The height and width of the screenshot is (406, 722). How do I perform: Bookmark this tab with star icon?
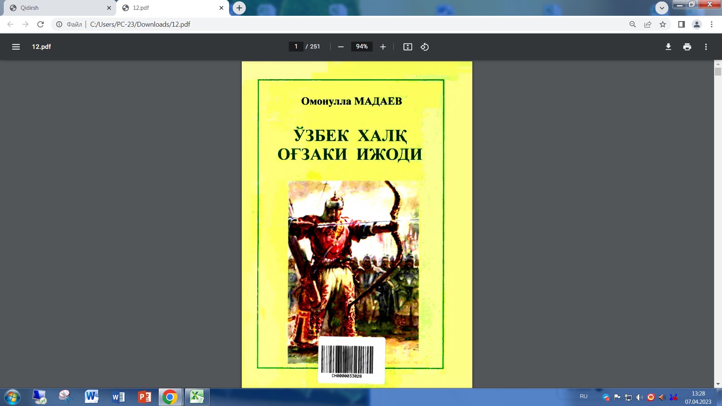(x=663, y=24)
